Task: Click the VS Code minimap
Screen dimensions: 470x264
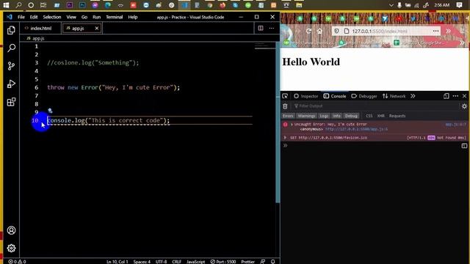Action: pyautogui.click(x=264, y=45)
